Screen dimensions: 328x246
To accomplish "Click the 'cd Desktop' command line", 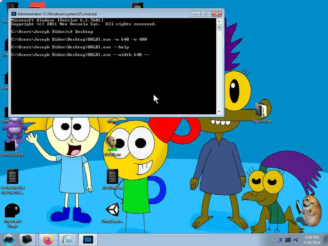I will point(52,32).
